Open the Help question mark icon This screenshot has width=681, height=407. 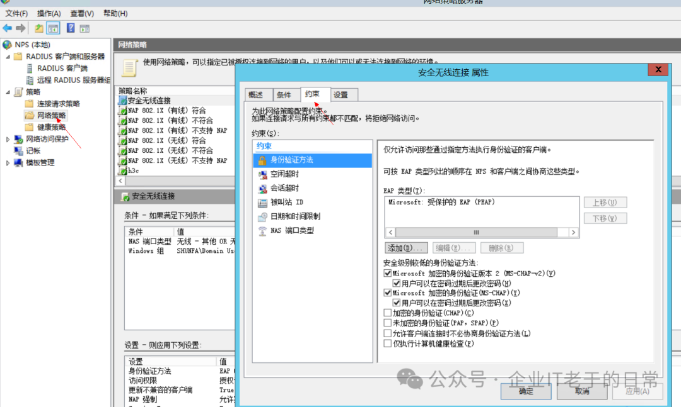[71, 28]
